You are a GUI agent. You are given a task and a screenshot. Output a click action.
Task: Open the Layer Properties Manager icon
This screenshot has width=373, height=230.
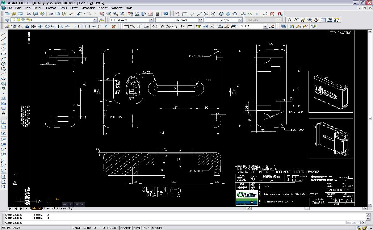[7, 20]
